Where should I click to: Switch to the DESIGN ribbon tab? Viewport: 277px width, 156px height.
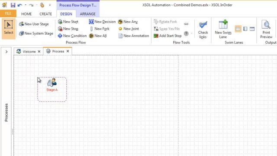pos(66,14)
